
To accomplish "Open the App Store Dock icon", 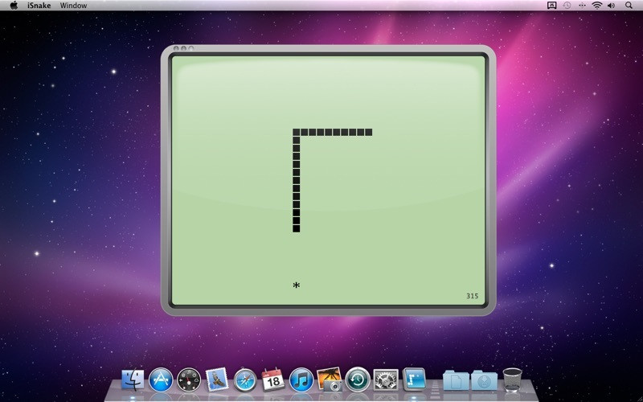I will tap(161, 379).
